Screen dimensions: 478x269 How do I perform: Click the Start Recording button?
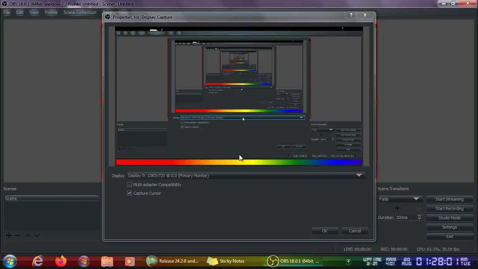click(449, 208)
